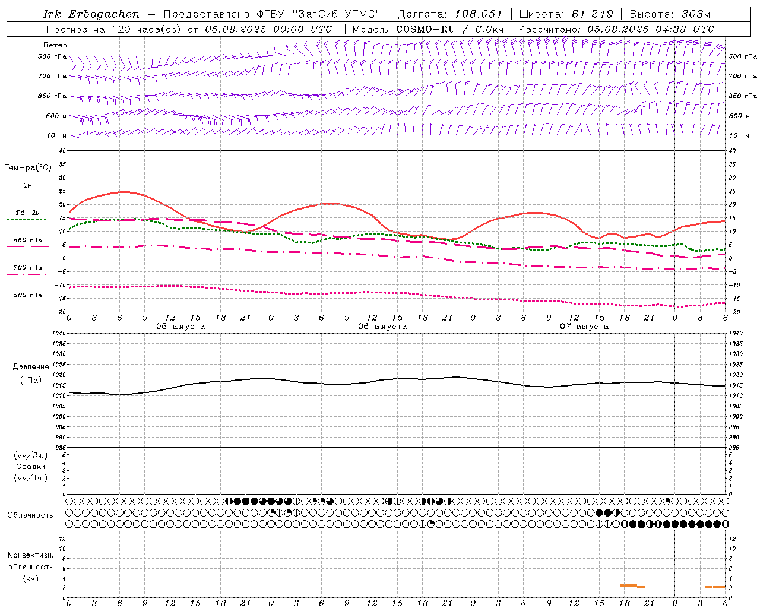Click the 05 августа date label
The height and width of the screenshot is (608, 760).
(180, 327)
